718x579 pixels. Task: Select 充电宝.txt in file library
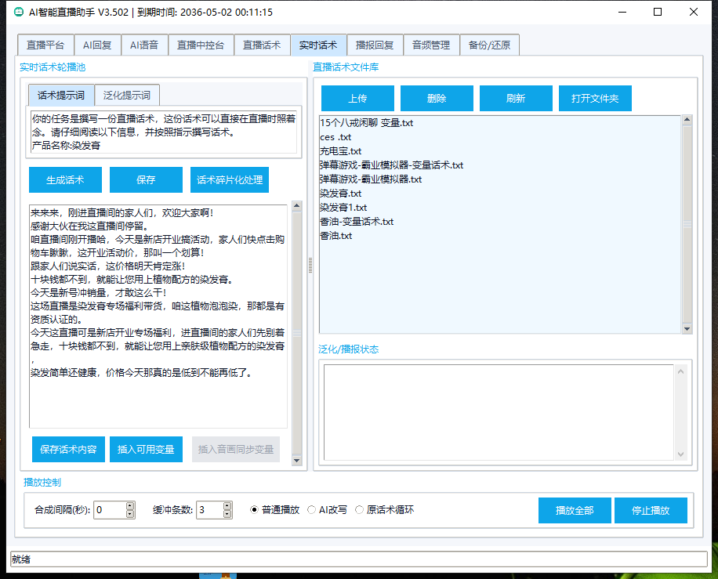point(340,151)
